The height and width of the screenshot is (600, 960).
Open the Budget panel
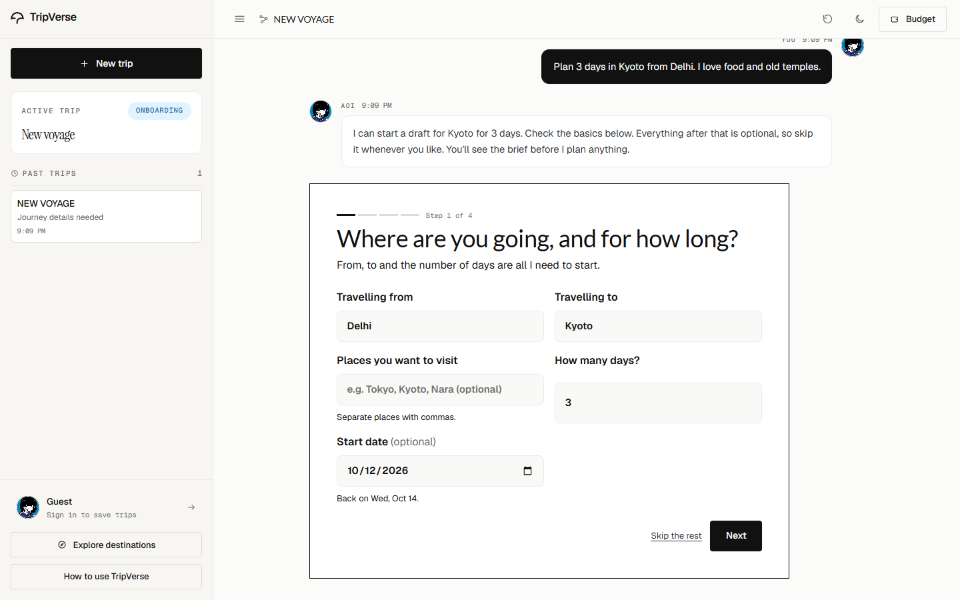point(913,19)
